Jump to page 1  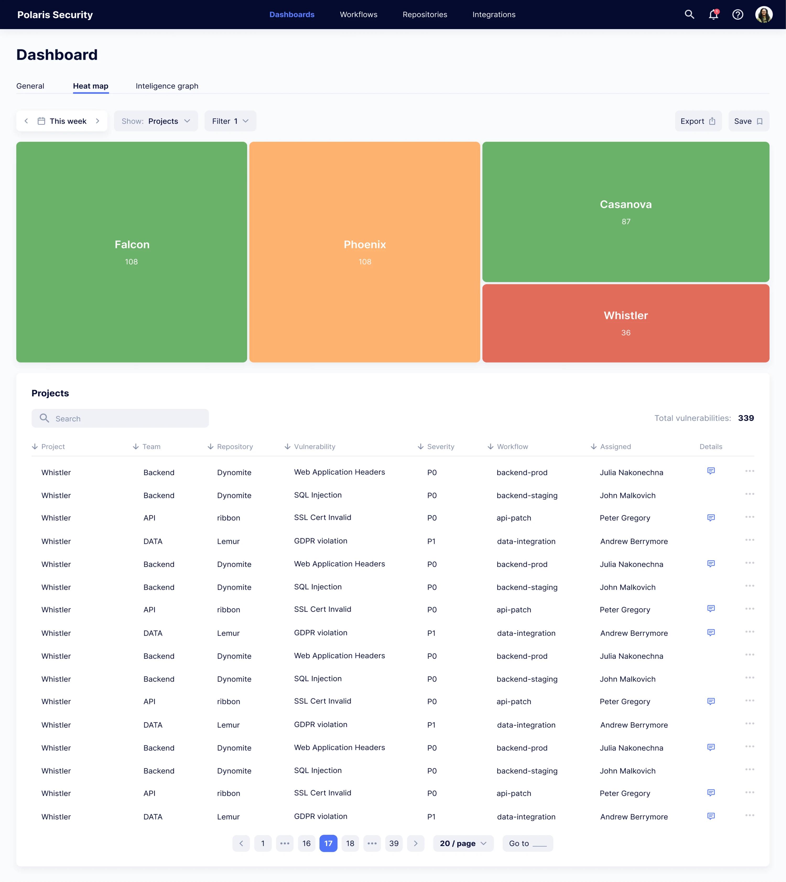263,843
